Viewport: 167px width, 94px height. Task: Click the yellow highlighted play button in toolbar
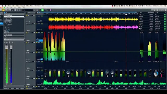point(3,10)
